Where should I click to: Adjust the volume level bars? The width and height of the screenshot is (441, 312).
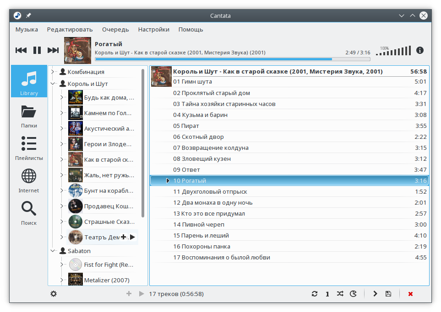click(x=393, y=51)
